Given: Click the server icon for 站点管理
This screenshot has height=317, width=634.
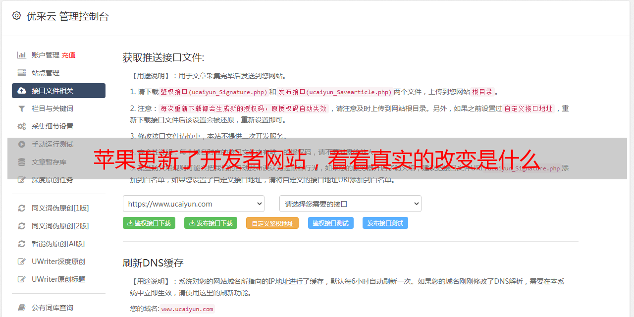Looking at the screenshot, I should [x=22, y=73].
